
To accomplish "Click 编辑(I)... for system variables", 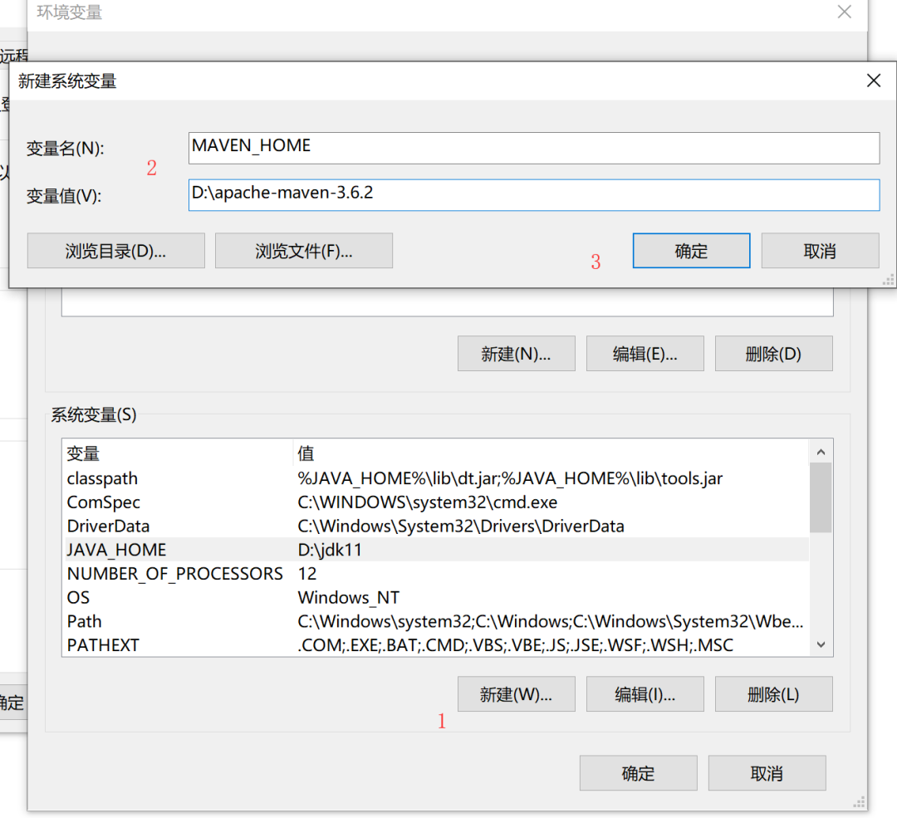I will (645, 694).
